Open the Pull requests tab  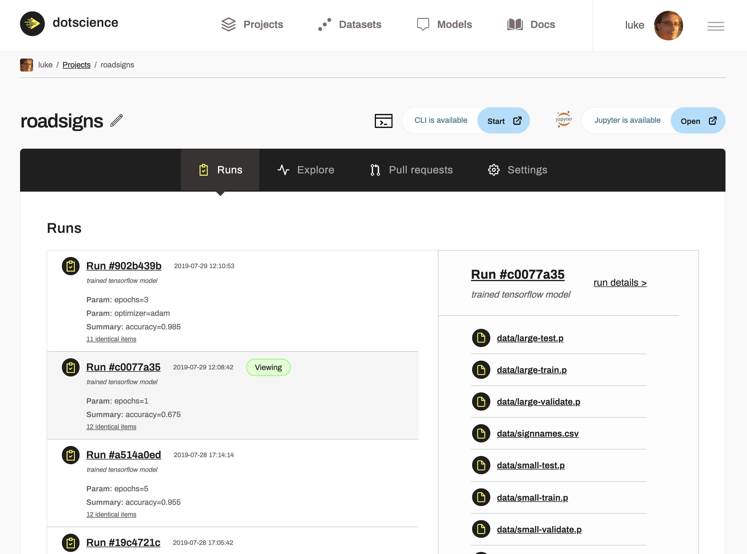tap(411, 170)
